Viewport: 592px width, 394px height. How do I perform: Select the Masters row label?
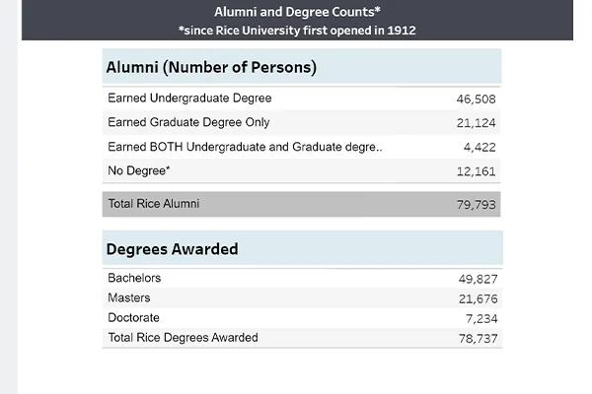130,298
